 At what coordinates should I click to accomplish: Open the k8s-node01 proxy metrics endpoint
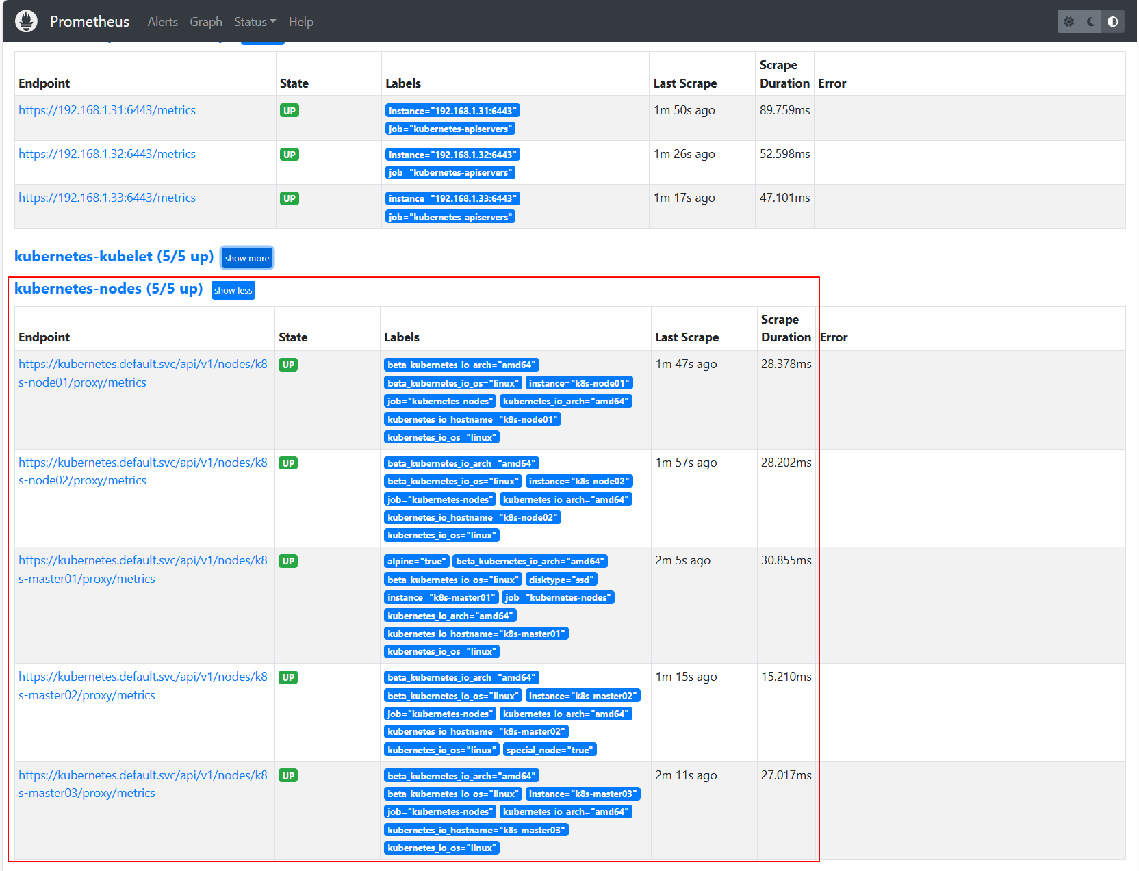tap(143, 373)
